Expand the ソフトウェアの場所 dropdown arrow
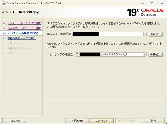This screenshot has height=124, width=167. [145, 54]
